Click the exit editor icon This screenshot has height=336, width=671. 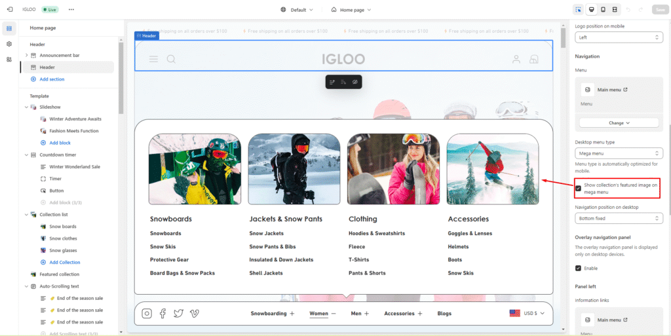coord(9,10)
